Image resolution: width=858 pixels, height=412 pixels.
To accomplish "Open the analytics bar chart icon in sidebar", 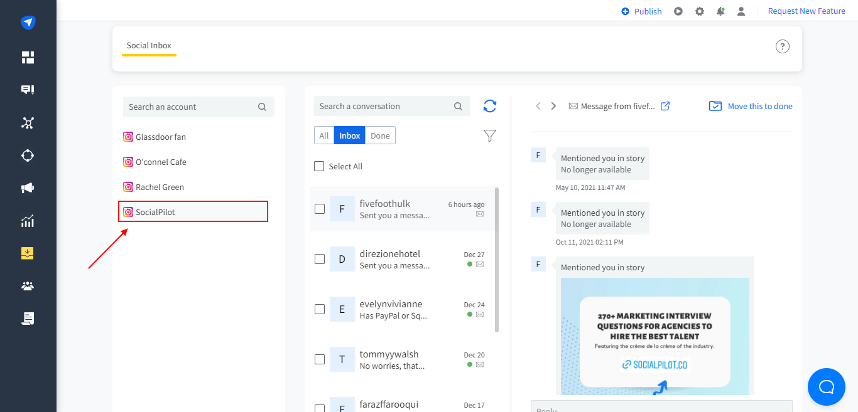I will point(28,221).
